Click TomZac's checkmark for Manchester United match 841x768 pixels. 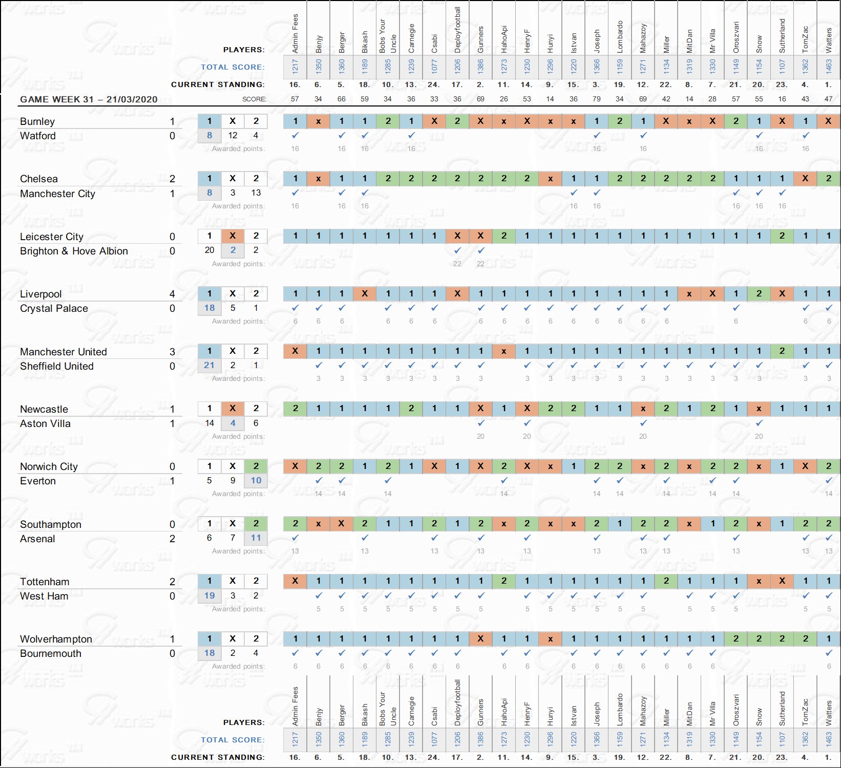coord(805,365)
